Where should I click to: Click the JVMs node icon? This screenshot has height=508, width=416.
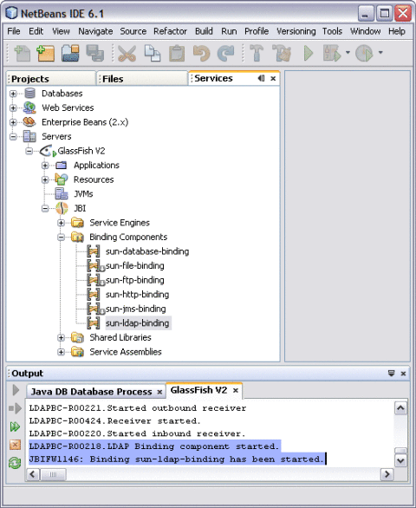pyautogui.click(x=62, y=193)
